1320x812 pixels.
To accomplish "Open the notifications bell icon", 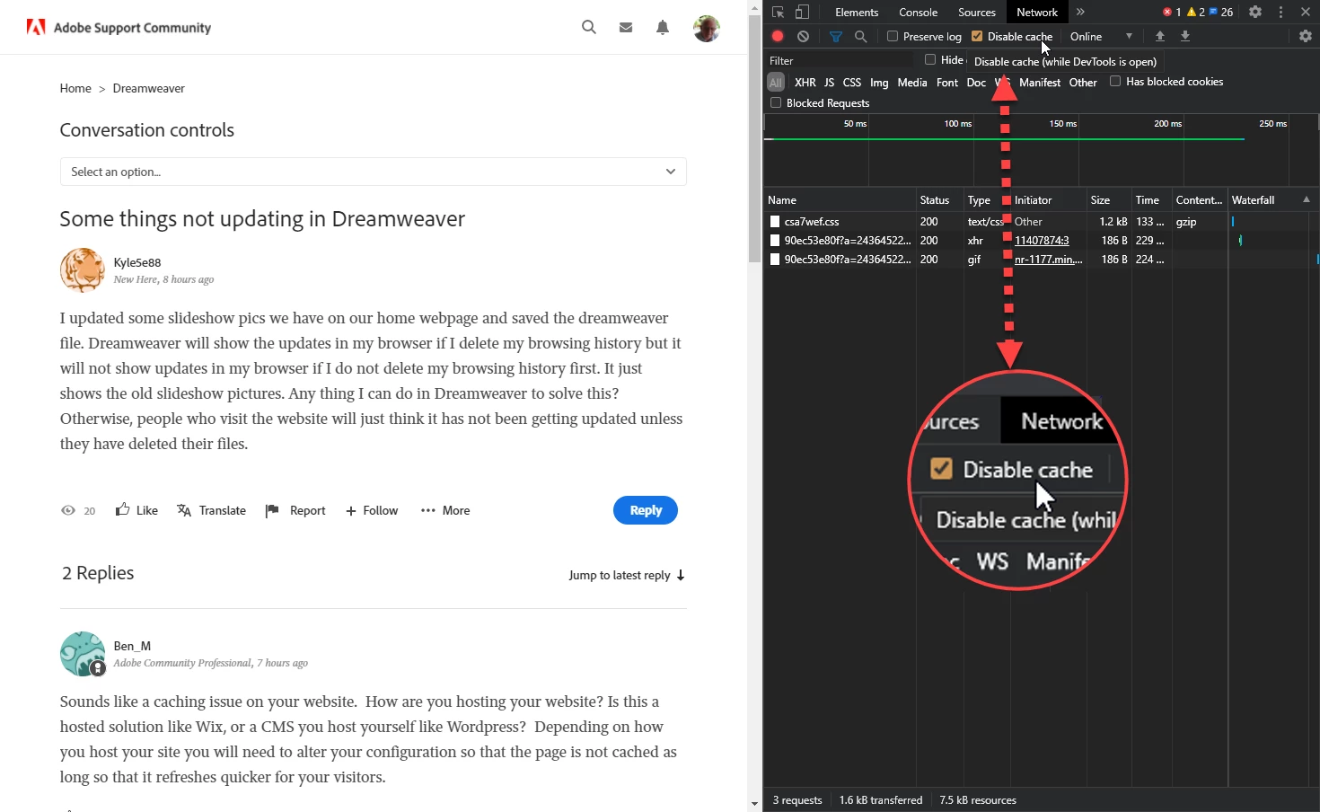I will coord(663,28).
